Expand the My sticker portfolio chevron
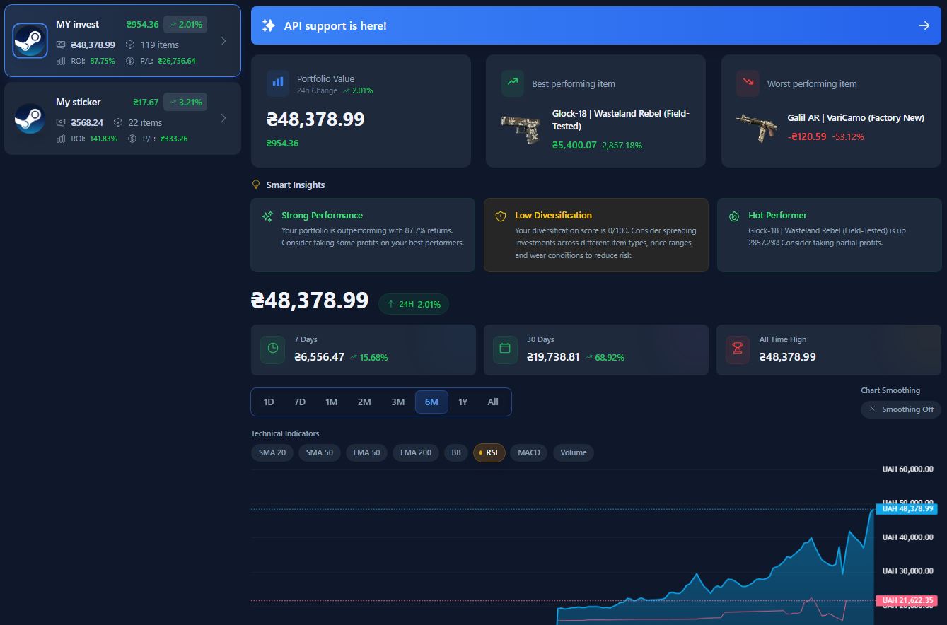Image resolution: width=947 pixels, height=625 pixels. tap(223, 118)
